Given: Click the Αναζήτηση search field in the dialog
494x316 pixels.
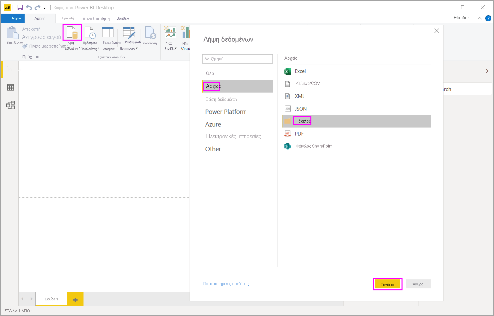Looking at the screenshot, I should (x=238, y=59).
